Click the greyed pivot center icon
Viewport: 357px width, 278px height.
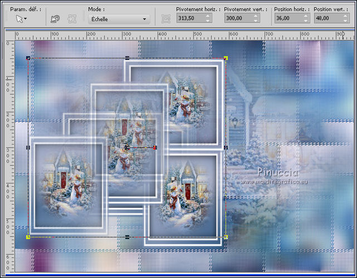(x=166, y=19)
